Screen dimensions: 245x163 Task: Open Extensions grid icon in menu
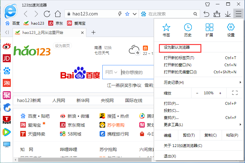click(x=209, y=30)
